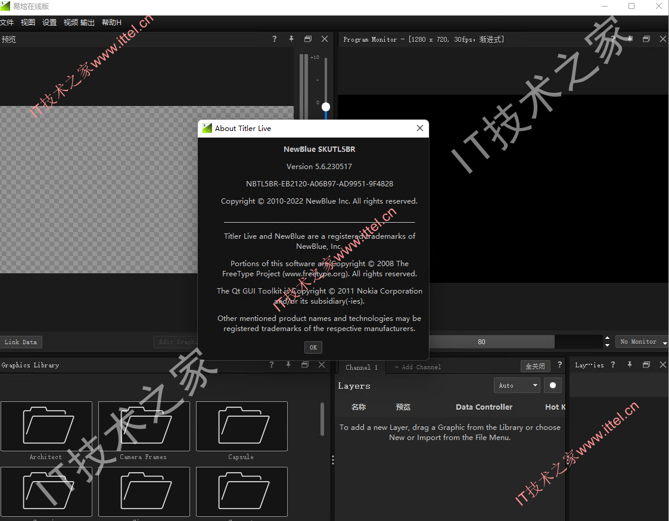
Task: Pin the Graphics Library panel
Action: coord(288,365)
